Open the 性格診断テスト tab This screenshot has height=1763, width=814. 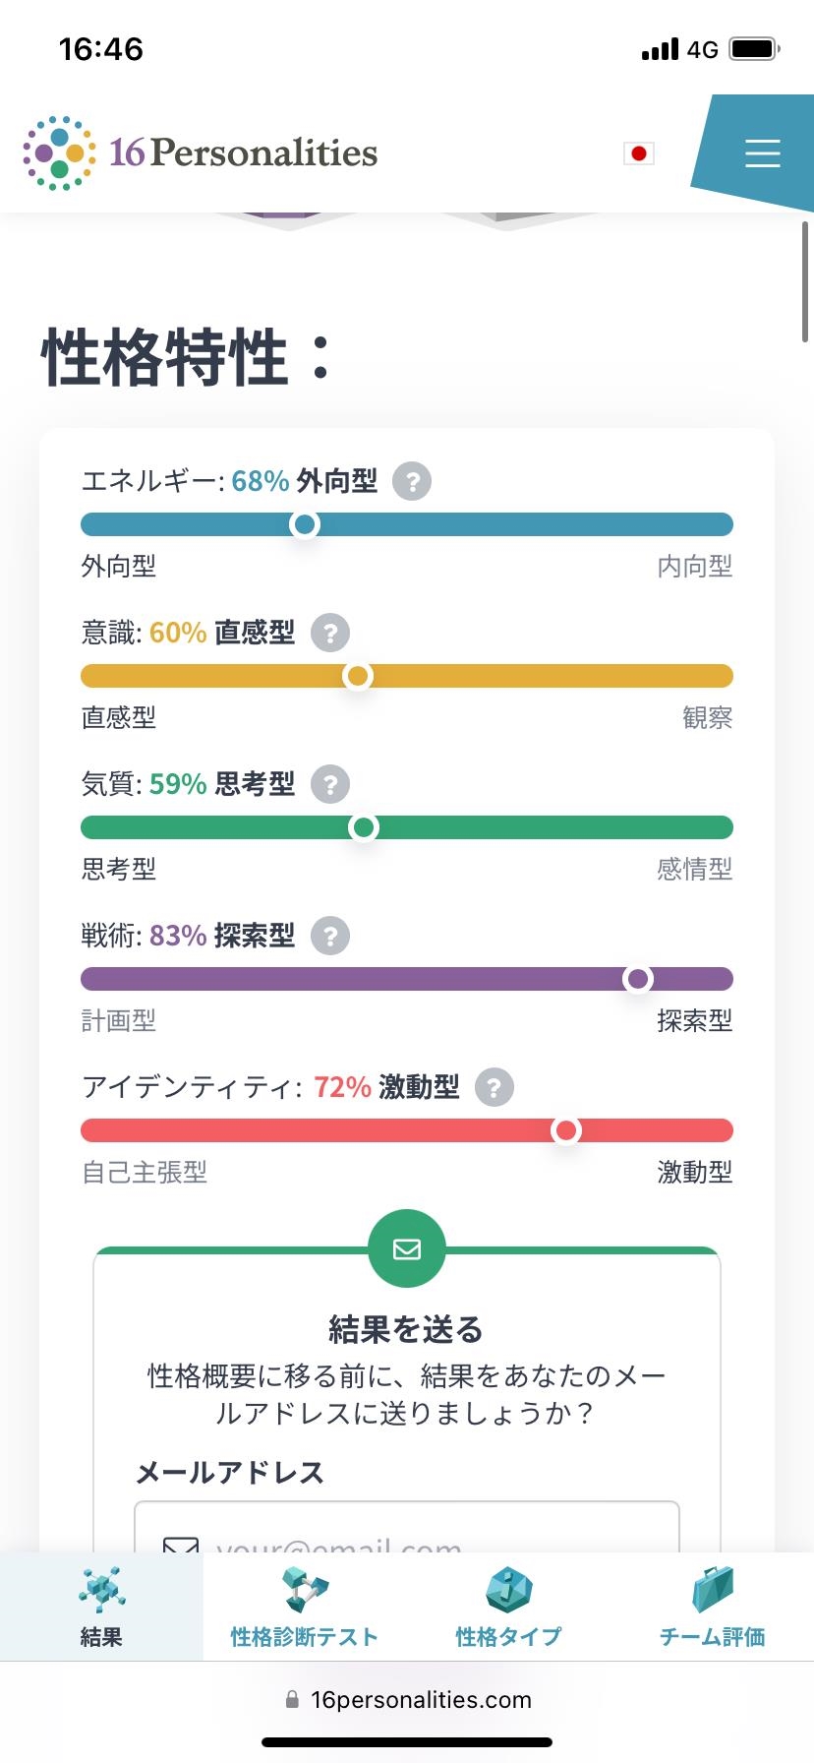click(305, 1607)
